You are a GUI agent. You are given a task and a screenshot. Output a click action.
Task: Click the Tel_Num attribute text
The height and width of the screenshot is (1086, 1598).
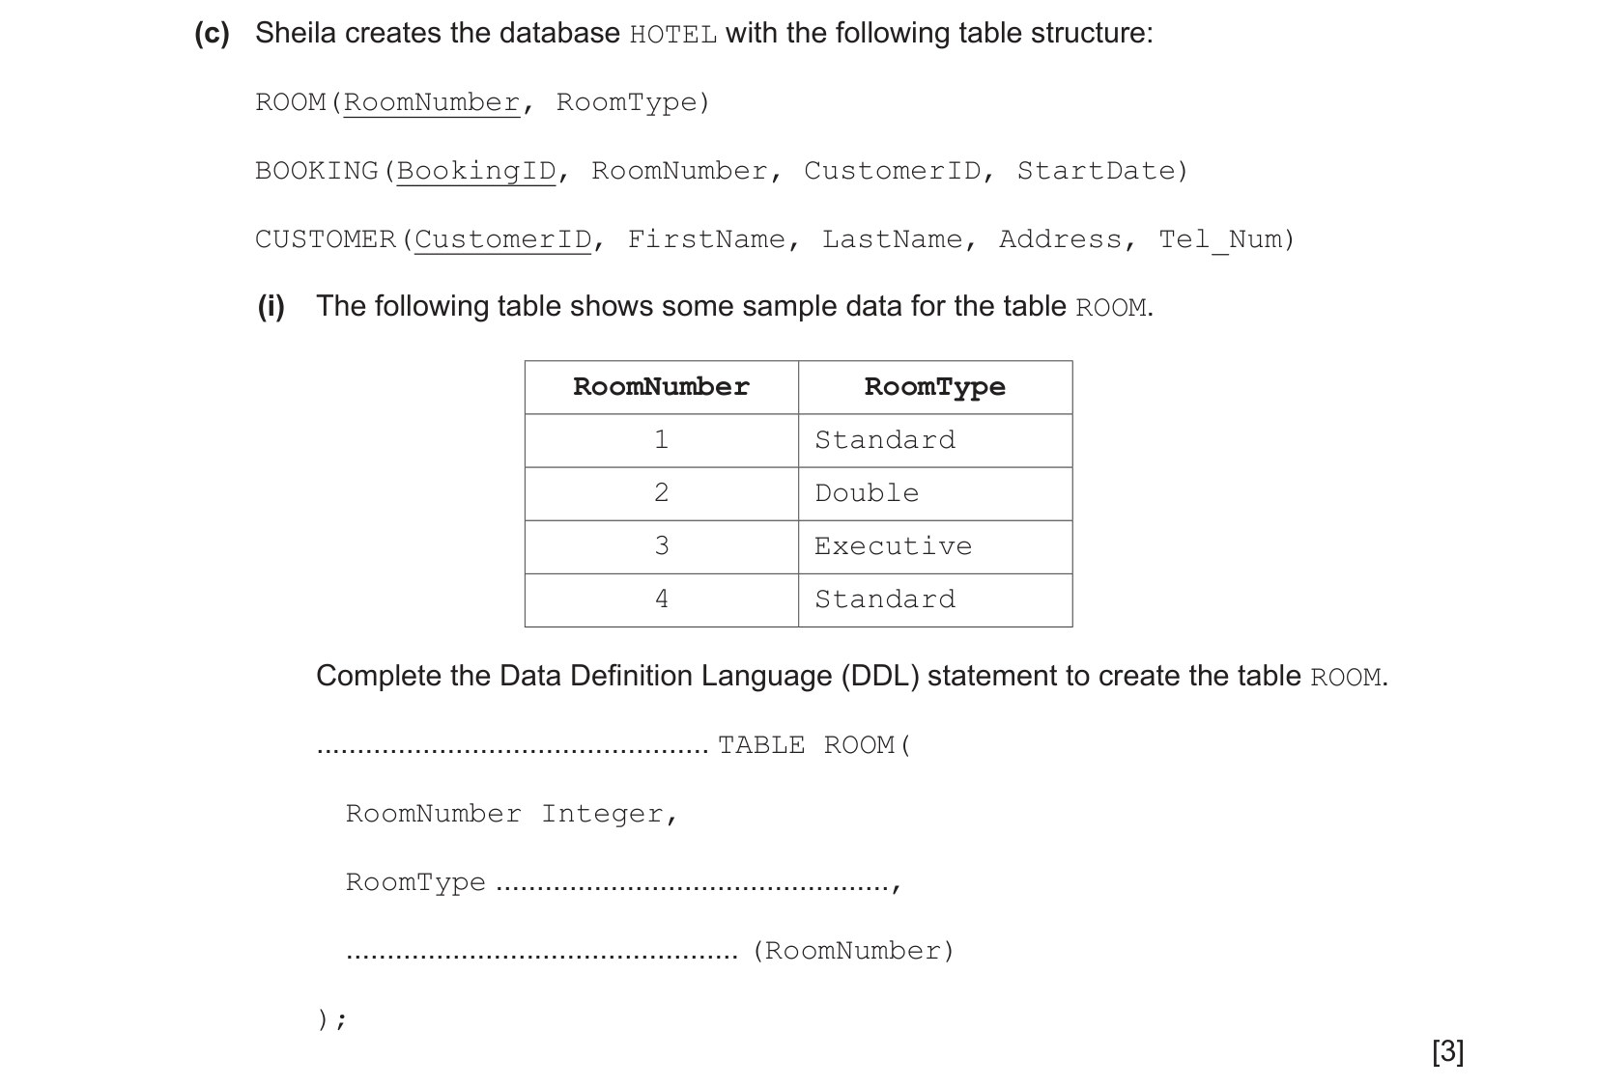pos(1220,239)
